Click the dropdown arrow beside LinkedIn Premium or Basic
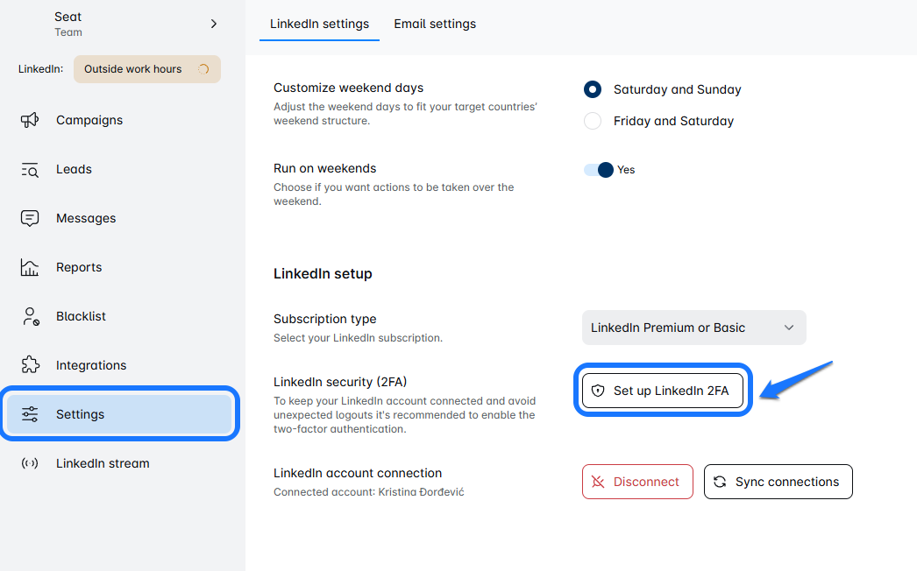This screenshot has height=571, width=917. 789,328
